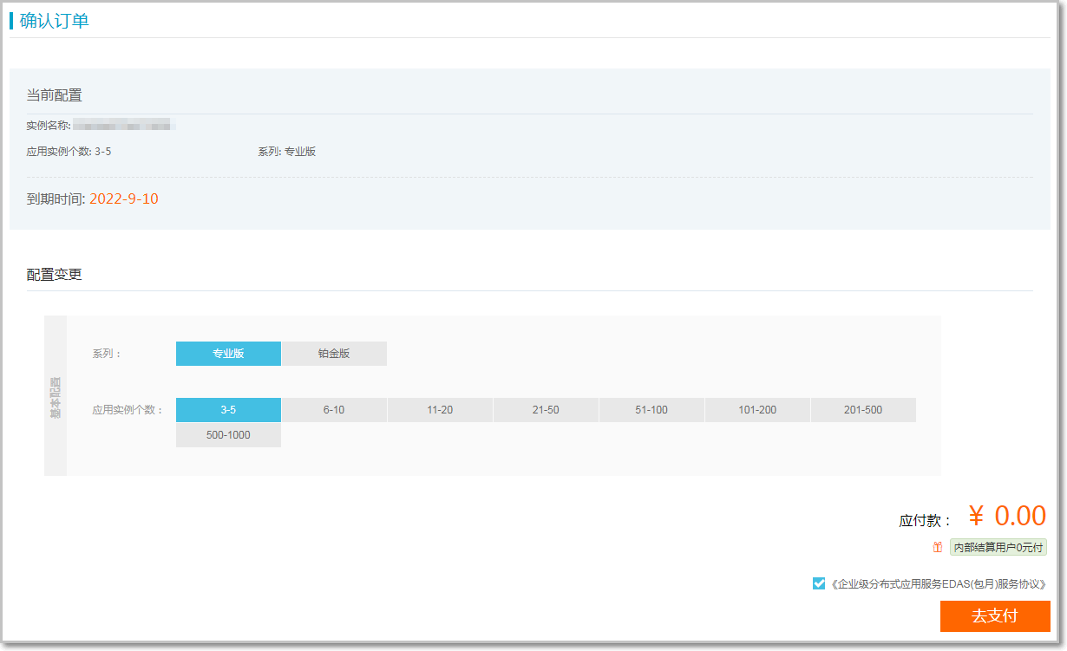Choose 6-10 application instances
The image size is (1067, 651).
pos(334,410)
